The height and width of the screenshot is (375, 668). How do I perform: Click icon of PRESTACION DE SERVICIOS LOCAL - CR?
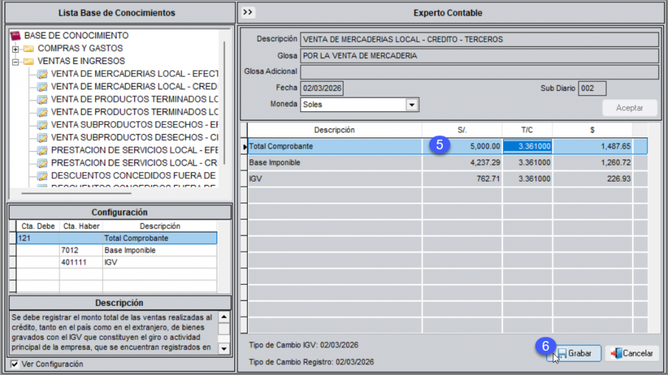click(42, 163)
